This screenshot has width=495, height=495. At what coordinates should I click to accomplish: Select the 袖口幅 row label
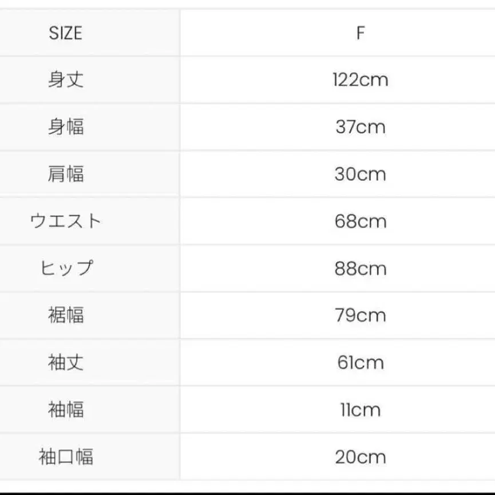66,457
